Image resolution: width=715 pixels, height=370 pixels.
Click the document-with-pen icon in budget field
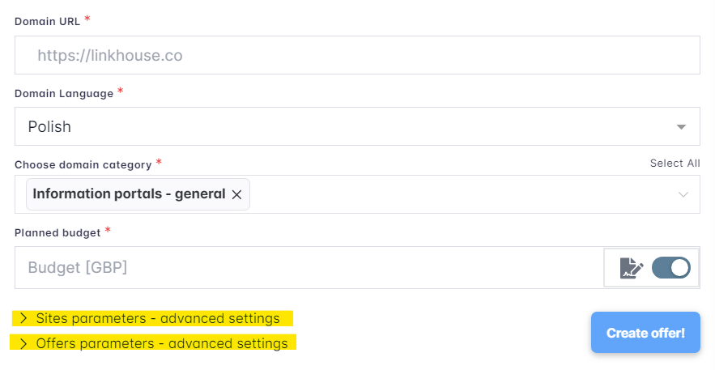click(631, 268)
